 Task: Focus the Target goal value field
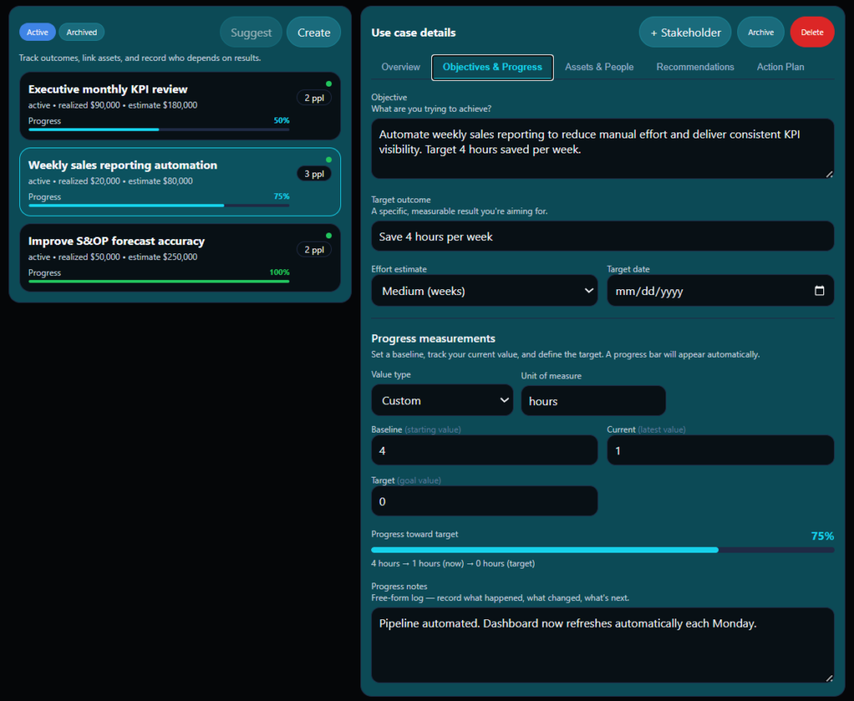[x=485, y=501]
